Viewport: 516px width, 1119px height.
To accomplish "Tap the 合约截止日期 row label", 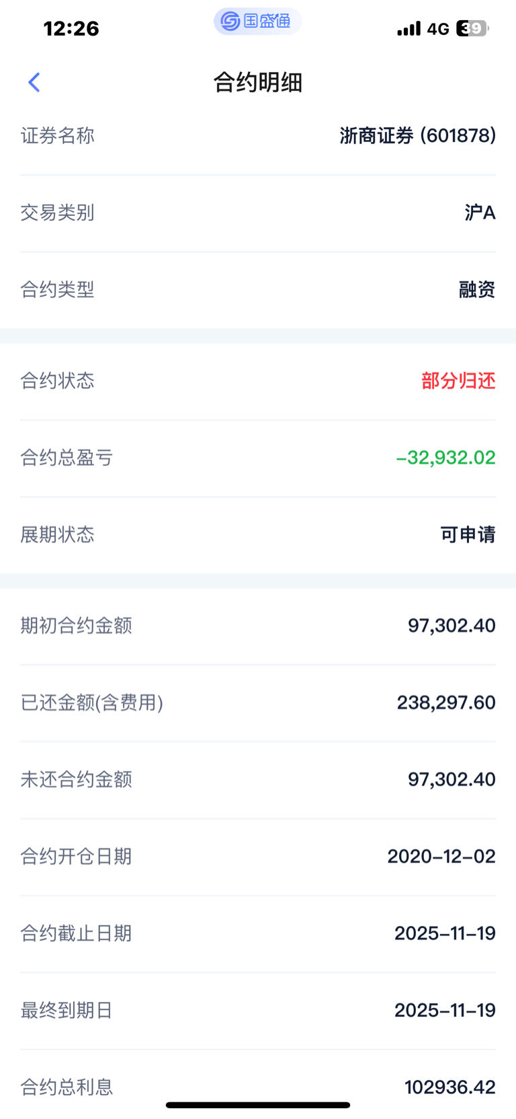I will (76, 933).
